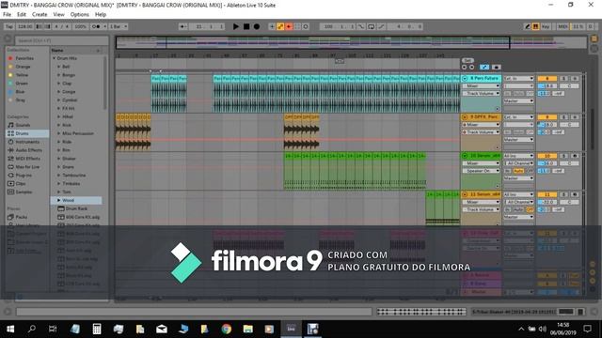This screenshot has width=602, height=338.
Task: Expand the Clap folder
Action: point(58,84)
